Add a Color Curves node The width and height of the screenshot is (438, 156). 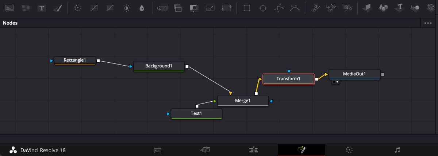click(x=94, y=8)
